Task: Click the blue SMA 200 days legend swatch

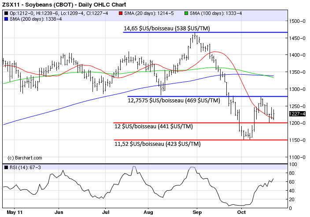Action: (x=6, y=19)
